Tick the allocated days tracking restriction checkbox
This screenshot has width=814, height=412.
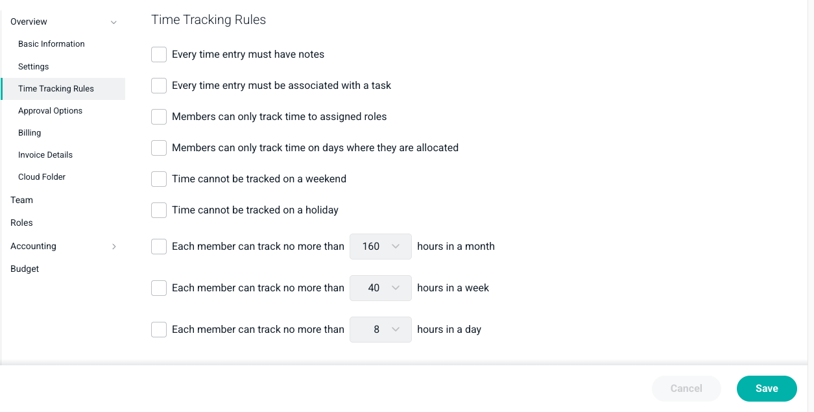coord(159,148)
